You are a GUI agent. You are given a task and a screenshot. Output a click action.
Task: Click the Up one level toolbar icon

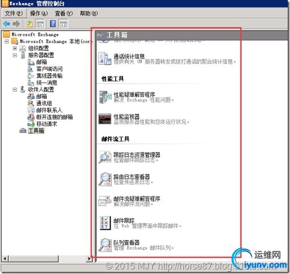pyautogui.click(x=30, y=24)
